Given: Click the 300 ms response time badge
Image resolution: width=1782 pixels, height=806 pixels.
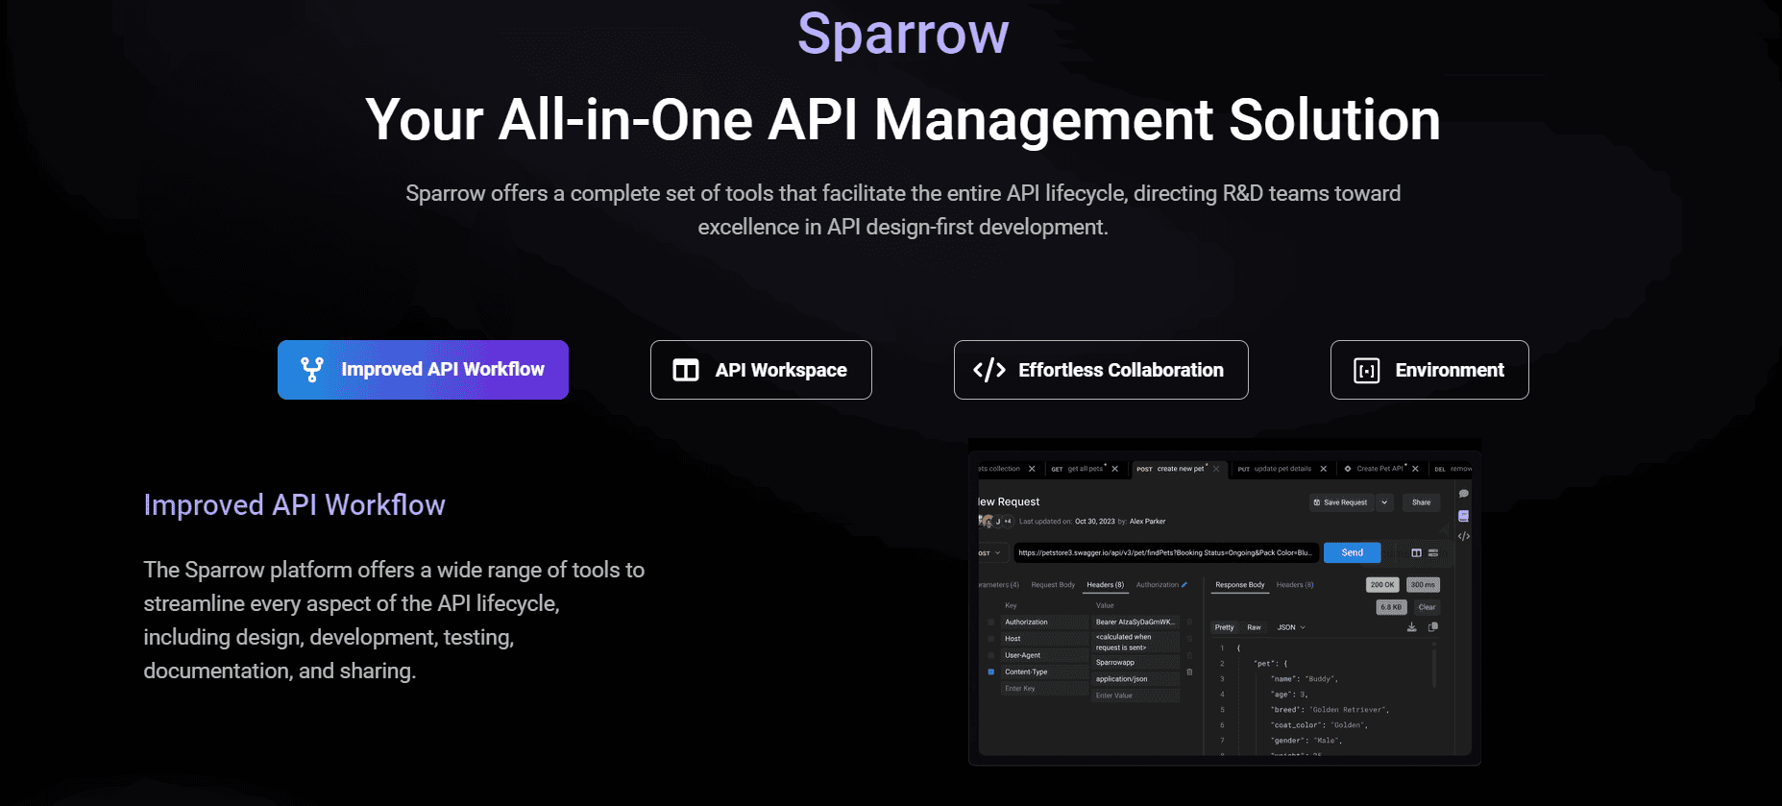Looking at the screenshot, I should pos(1423,585).
